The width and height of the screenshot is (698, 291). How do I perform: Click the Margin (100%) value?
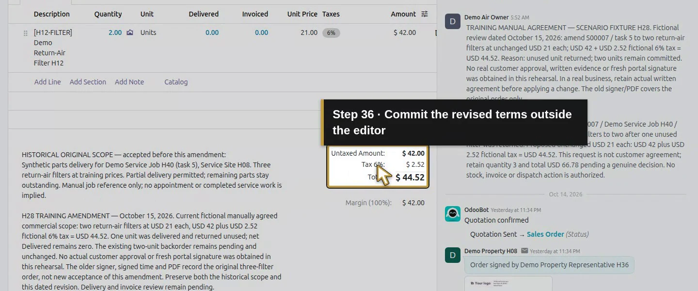(413, 203)
